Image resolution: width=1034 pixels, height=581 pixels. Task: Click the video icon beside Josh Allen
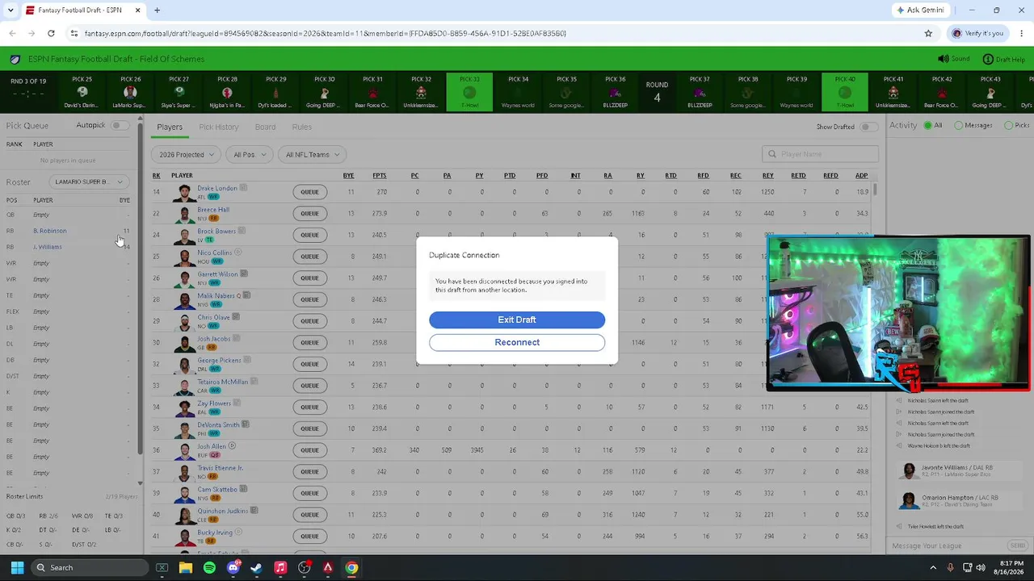click(x=232, y=445)
